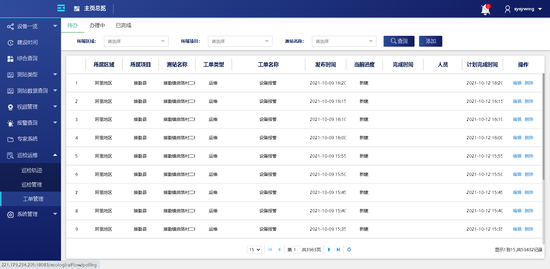Jump to last page arrow
Image resolution: width=550 pixels, height=269 pixels.
pyautogui.click(x=338, y=250)
